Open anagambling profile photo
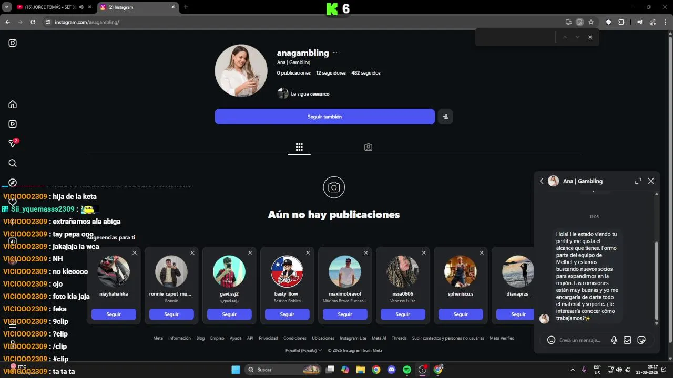This screenshot has height=378, width=673. pos(241,70)
